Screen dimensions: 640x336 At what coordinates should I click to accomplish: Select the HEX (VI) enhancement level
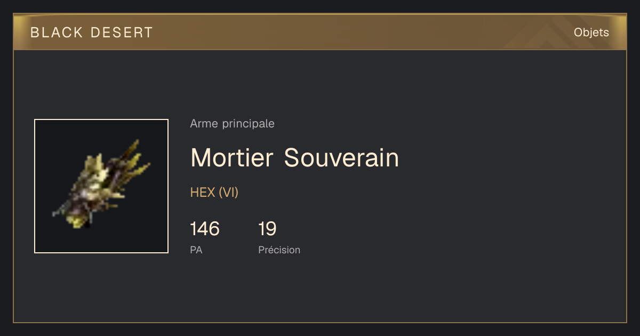(x=214, y=193)
